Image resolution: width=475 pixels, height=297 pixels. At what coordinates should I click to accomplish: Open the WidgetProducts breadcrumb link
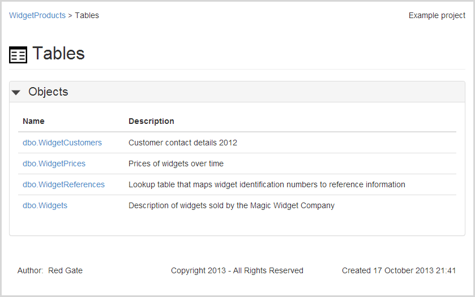click(x=37, y=15)
